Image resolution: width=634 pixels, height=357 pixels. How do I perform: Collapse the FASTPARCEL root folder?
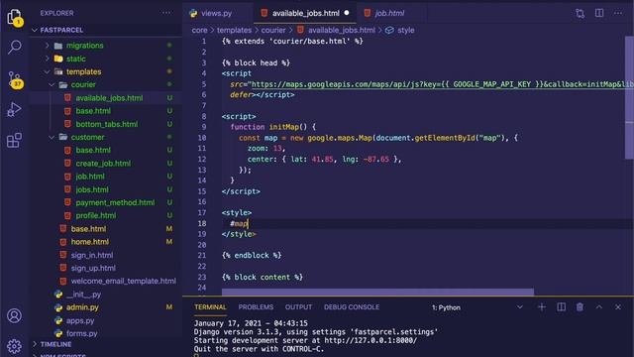(x=35, y=30)
